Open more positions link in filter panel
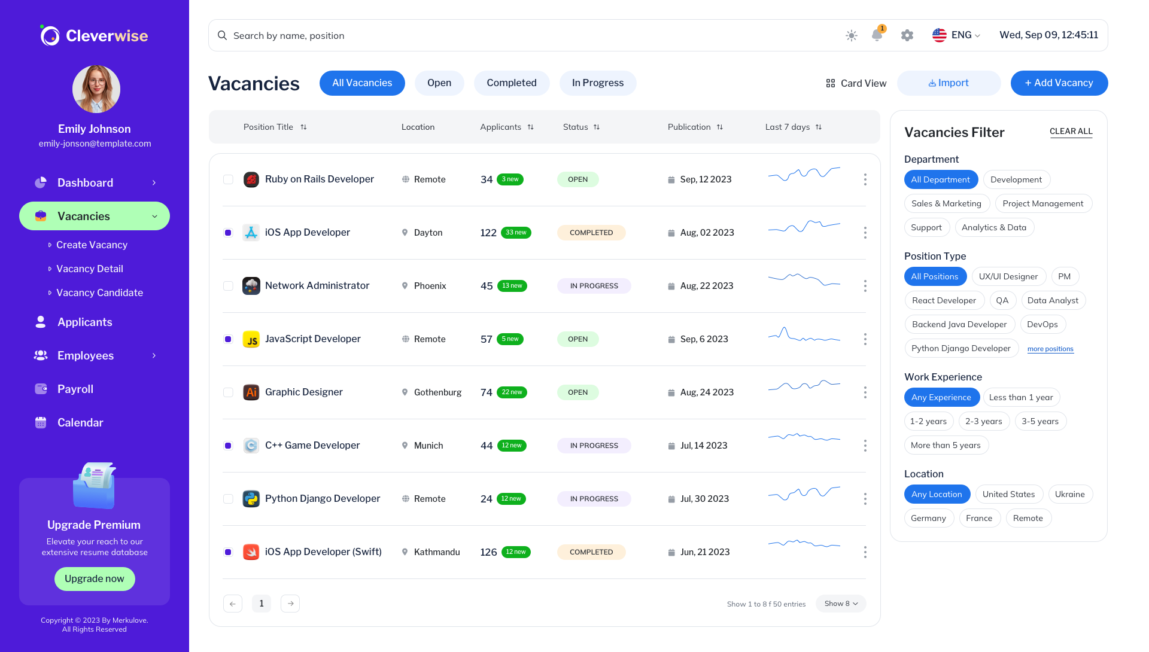1149x652 pixels. [1050, 349]
